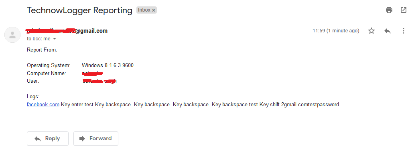Click the TechnowLogger Reporting subject title
The width and height of the screenshot is (412, 161).
click(x=79, y=10)
